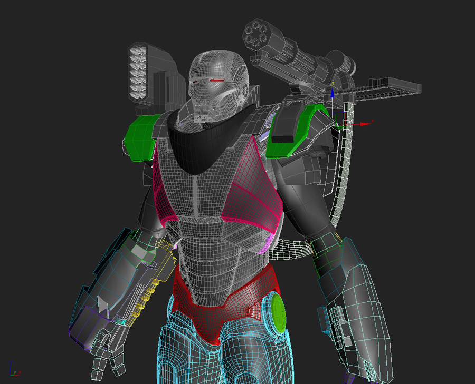Click the red X axis gizmo arrow

click(365, 123)
